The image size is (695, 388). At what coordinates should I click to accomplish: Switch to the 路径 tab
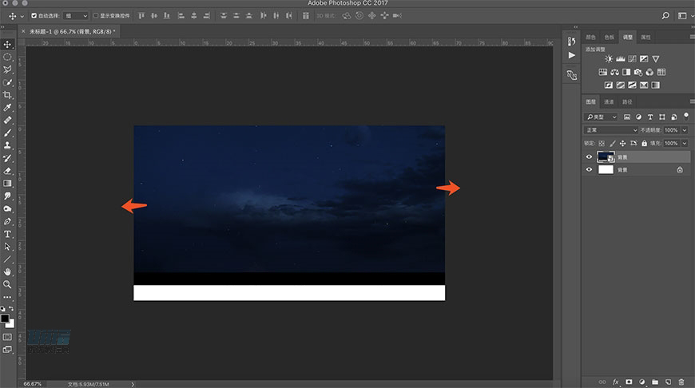coord(627,102)
